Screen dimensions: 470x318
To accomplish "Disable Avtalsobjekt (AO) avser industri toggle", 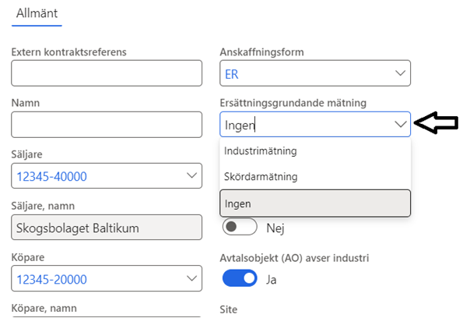I will pyautogui.click(x=240, y=278).
